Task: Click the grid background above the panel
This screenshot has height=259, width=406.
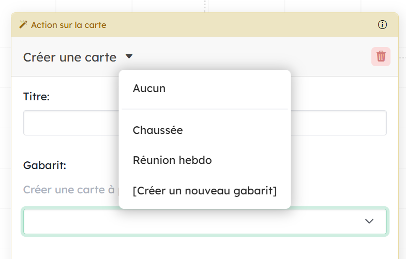Action: (x=103, y=6)
